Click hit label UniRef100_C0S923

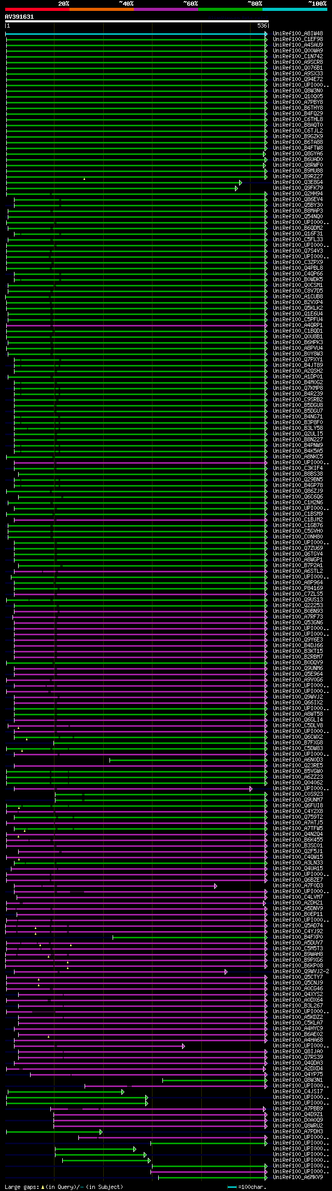(298, 794)
